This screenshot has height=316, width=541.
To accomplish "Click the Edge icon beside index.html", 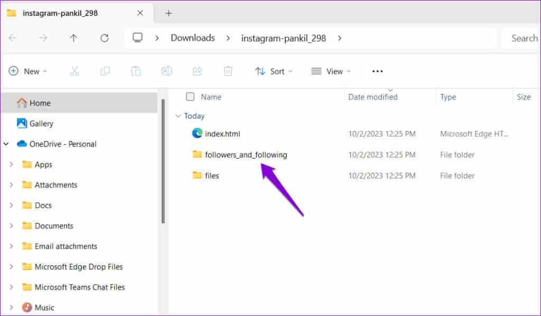I will pyautogui.click(x=198, y=133).
